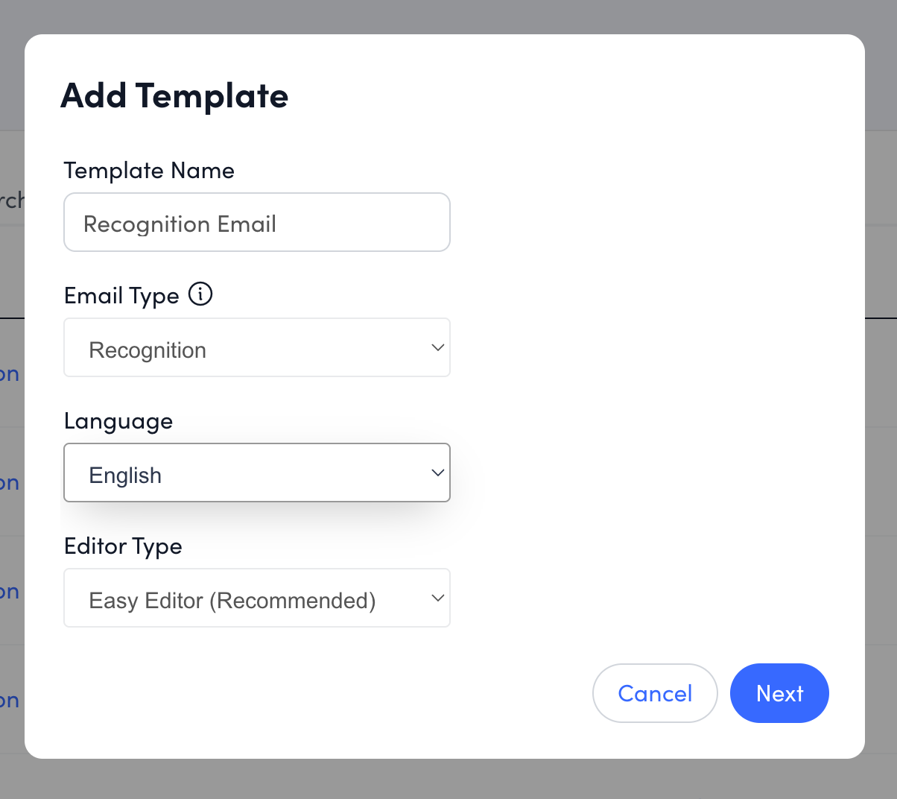Click the Editor Type field label

pyautogui.click(x=122, y=546)
